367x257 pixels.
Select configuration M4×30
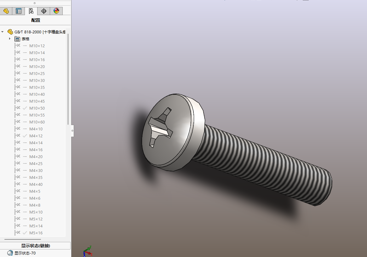[36, 170]
